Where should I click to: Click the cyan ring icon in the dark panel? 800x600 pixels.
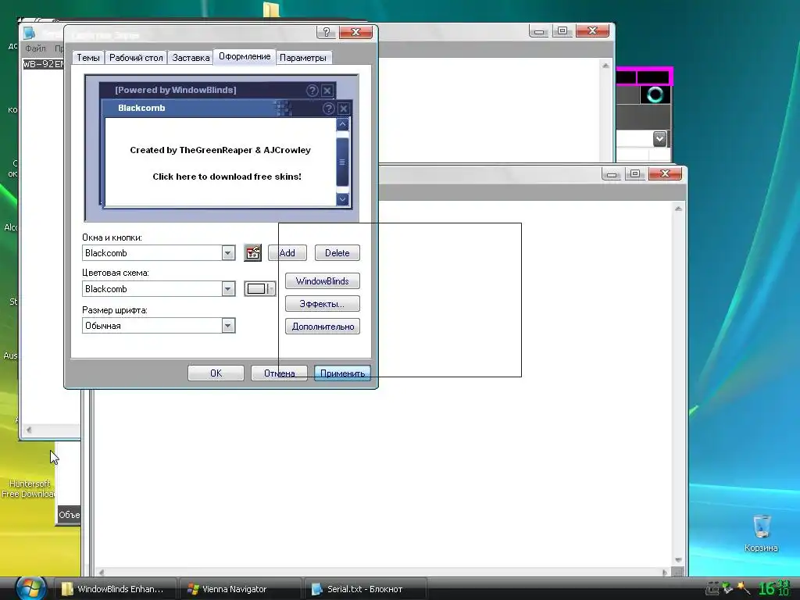[655, 95]
